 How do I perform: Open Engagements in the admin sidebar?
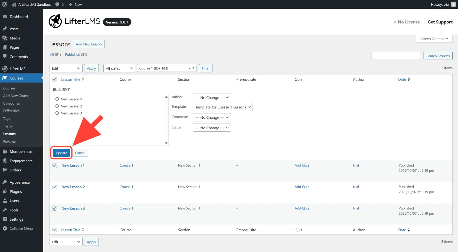pyautogui.click(x=21, y=161)
